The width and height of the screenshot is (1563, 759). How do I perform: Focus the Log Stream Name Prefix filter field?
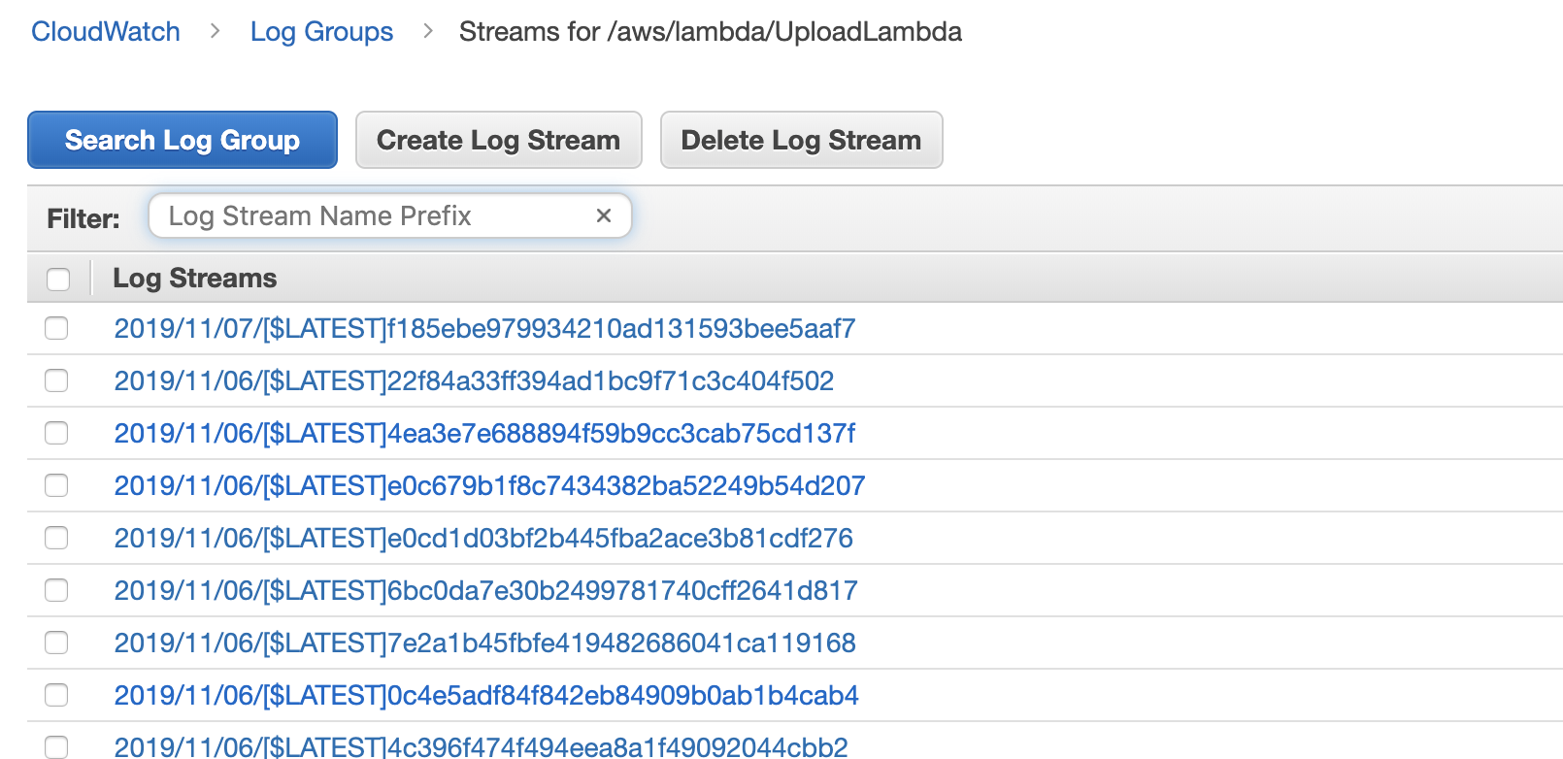(389, 215)
